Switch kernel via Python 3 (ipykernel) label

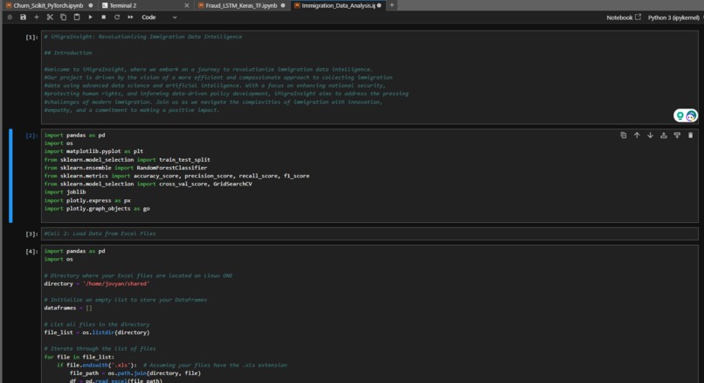pyautogui.click(x=673, y=17)
